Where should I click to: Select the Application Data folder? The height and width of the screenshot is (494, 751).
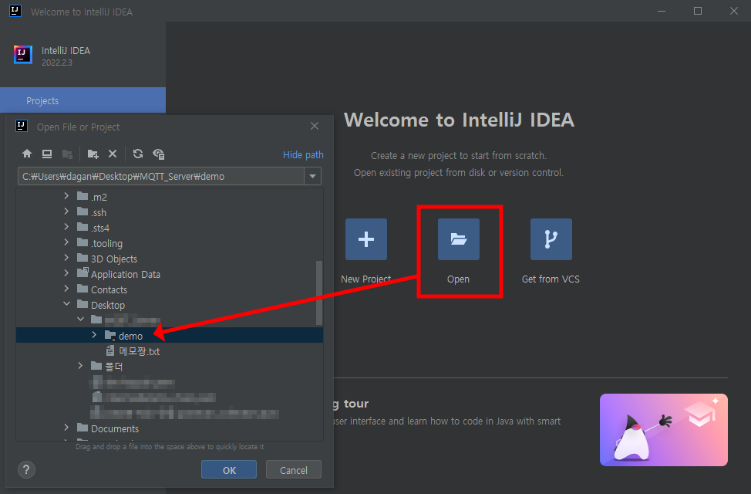click(119, 274)
